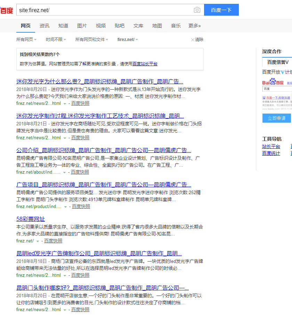Click the Baidu logo thumbnail in sidebar

tap(273, 82)
